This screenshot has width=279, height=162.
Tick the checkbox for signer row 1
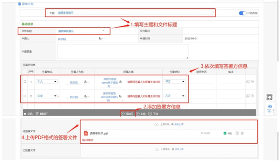pyautogui.click(x=25, y=81)
